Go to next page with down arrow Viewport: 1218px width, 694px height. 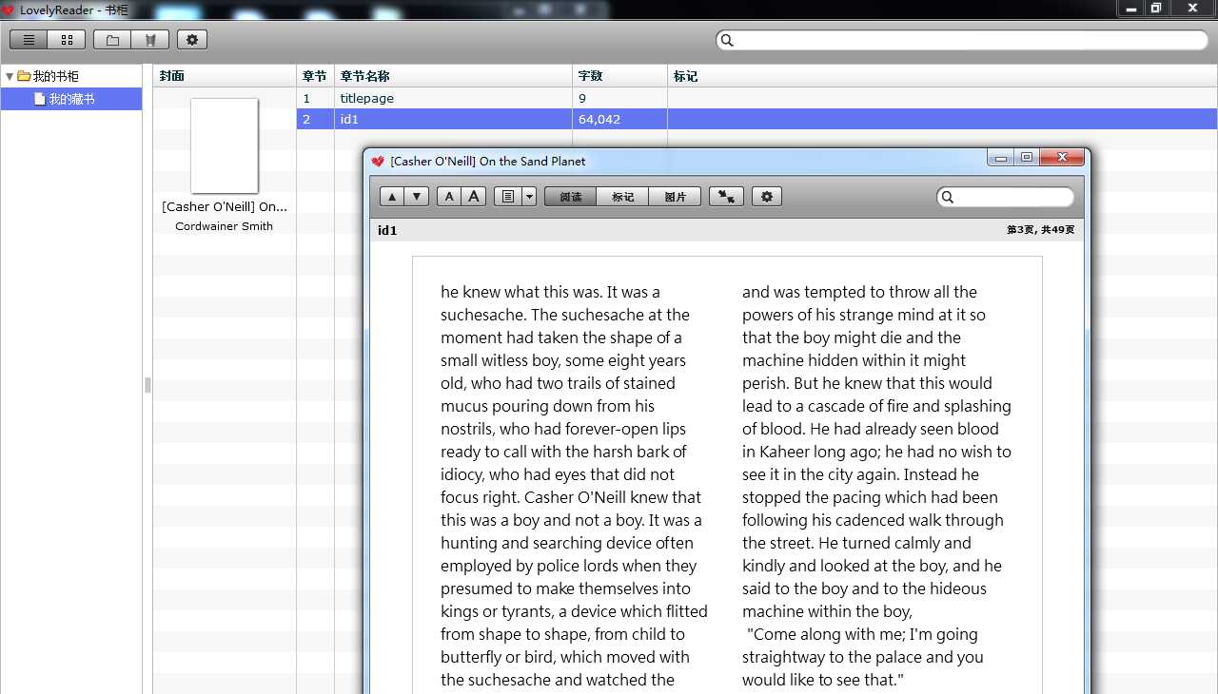pos(417,197)
